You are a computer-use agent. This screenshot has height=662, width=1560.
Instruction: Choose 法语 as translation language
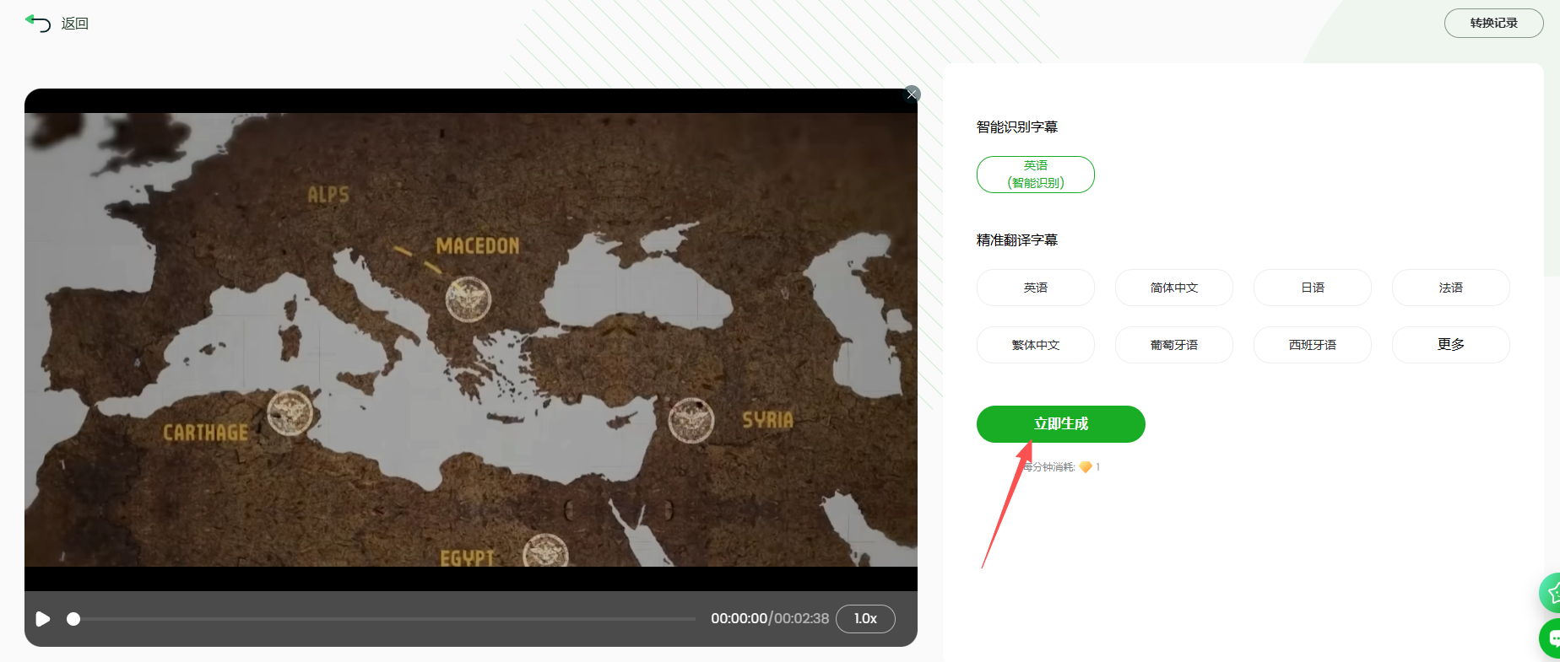coord(1451,288)
